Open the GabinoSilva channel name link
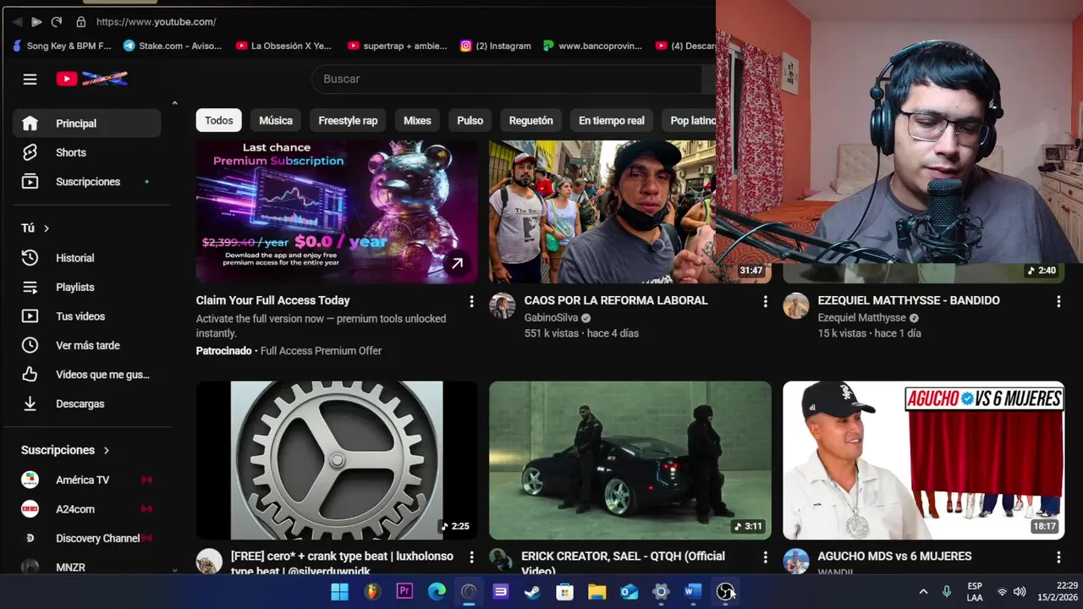This screenshot has width=1083, height=609. pyautogui.click(x=551, y=318)
